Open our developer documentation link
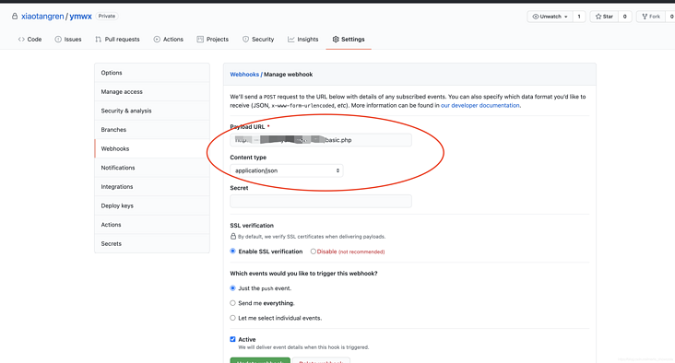 pyautogui.click(x=480, y=105)
